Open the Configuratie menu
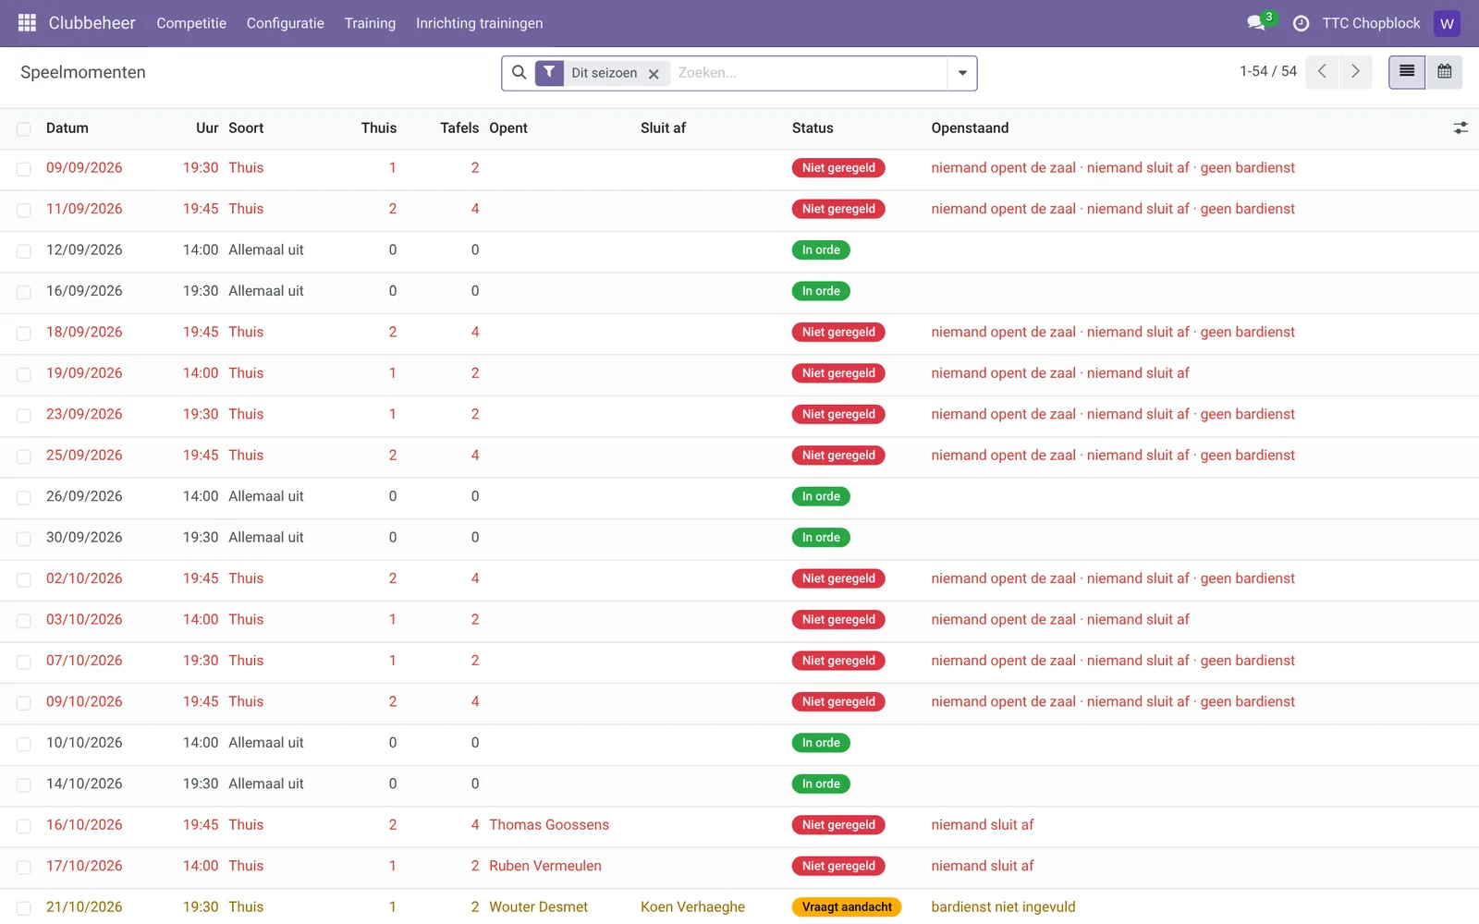 coord(285,23)
